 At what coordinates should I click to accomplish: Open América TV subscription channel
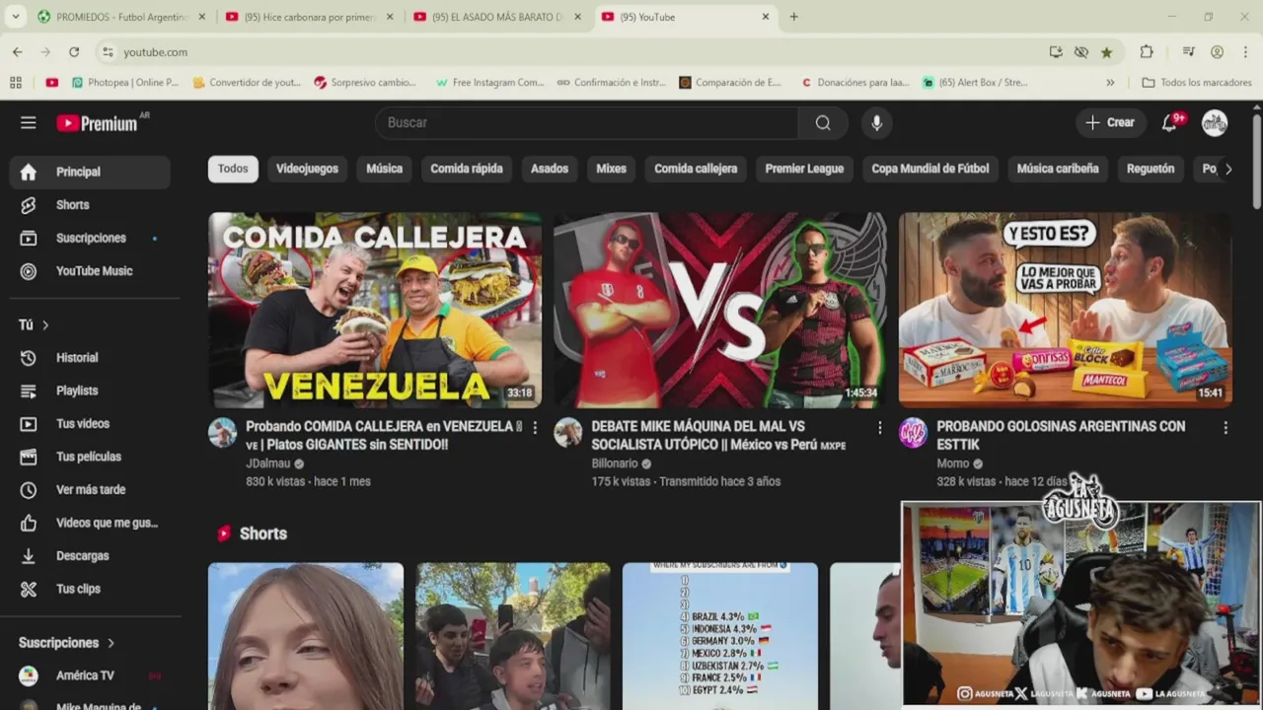pos(90,675)
